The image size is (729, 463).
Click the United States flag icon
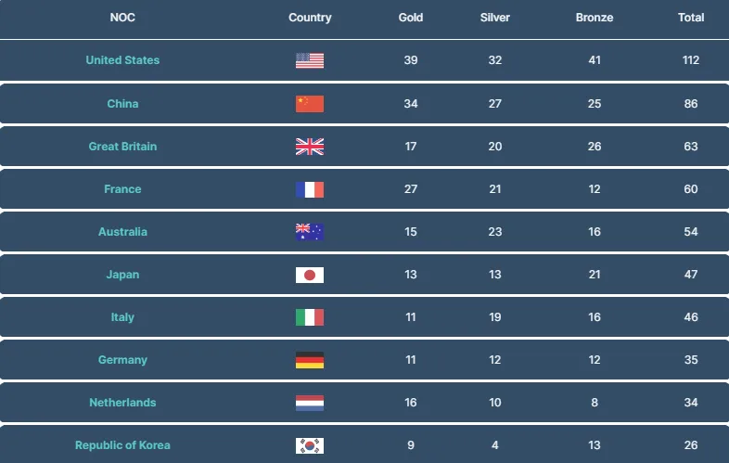point(310,60)
